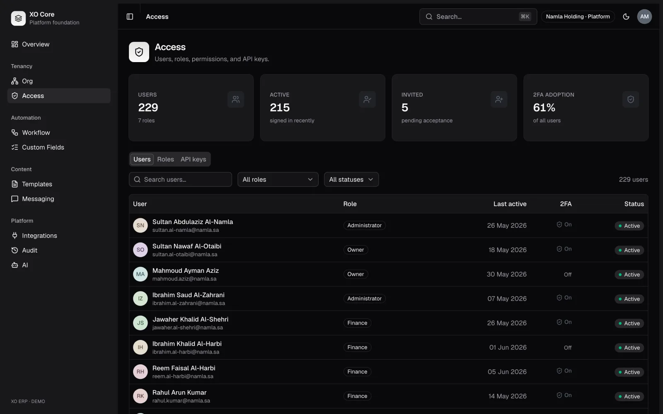
Task: Click Owner role badge for Mahmoud Ayman Aziz
Action: [x=356, y=274]
